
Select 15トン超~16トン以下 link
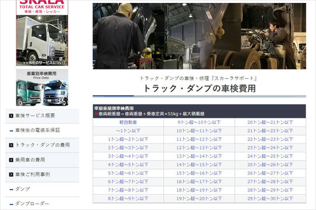(199, 173)
